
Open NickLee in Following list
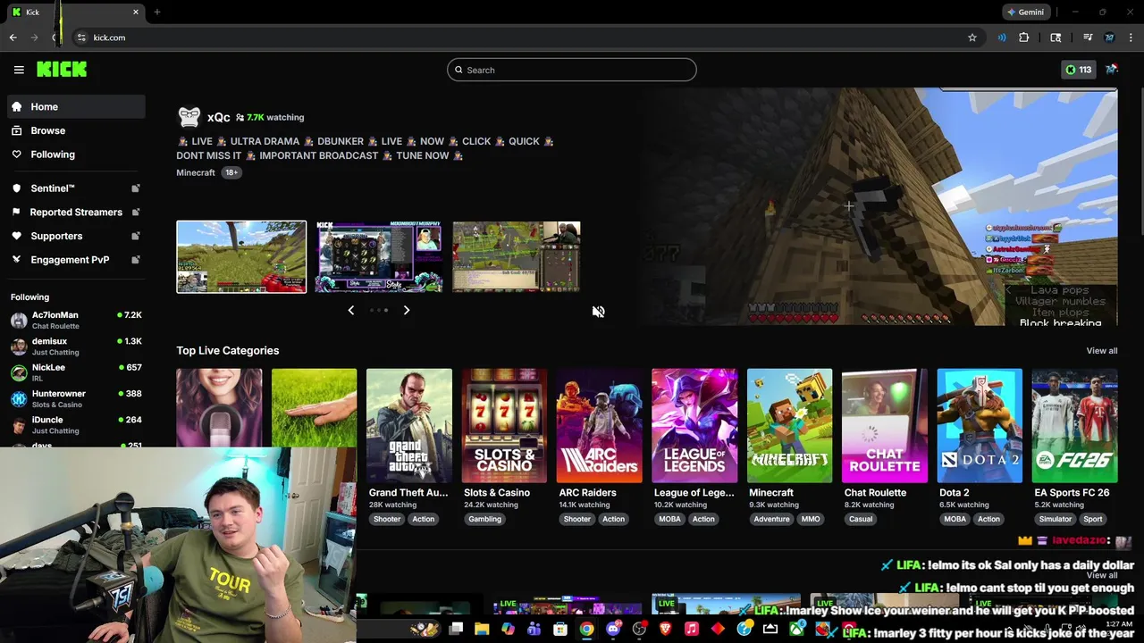76,372
